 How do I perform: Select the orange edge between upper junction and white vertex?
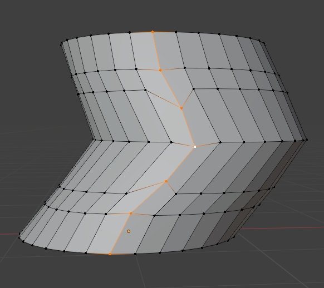click(188, 127)
